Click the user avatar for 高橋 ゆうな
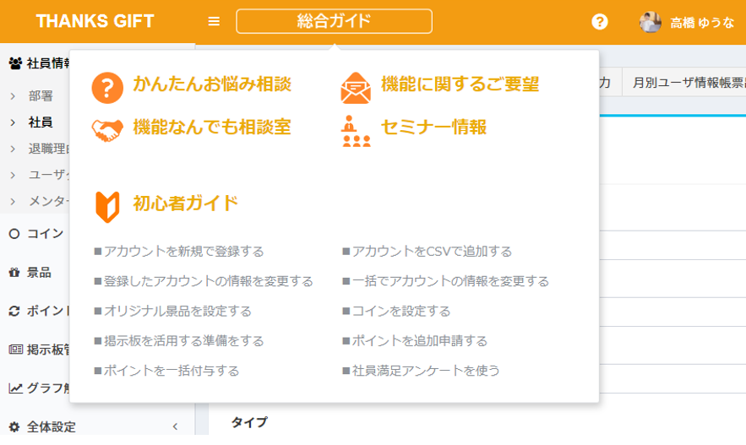746x445 pixels. (650, 22)
